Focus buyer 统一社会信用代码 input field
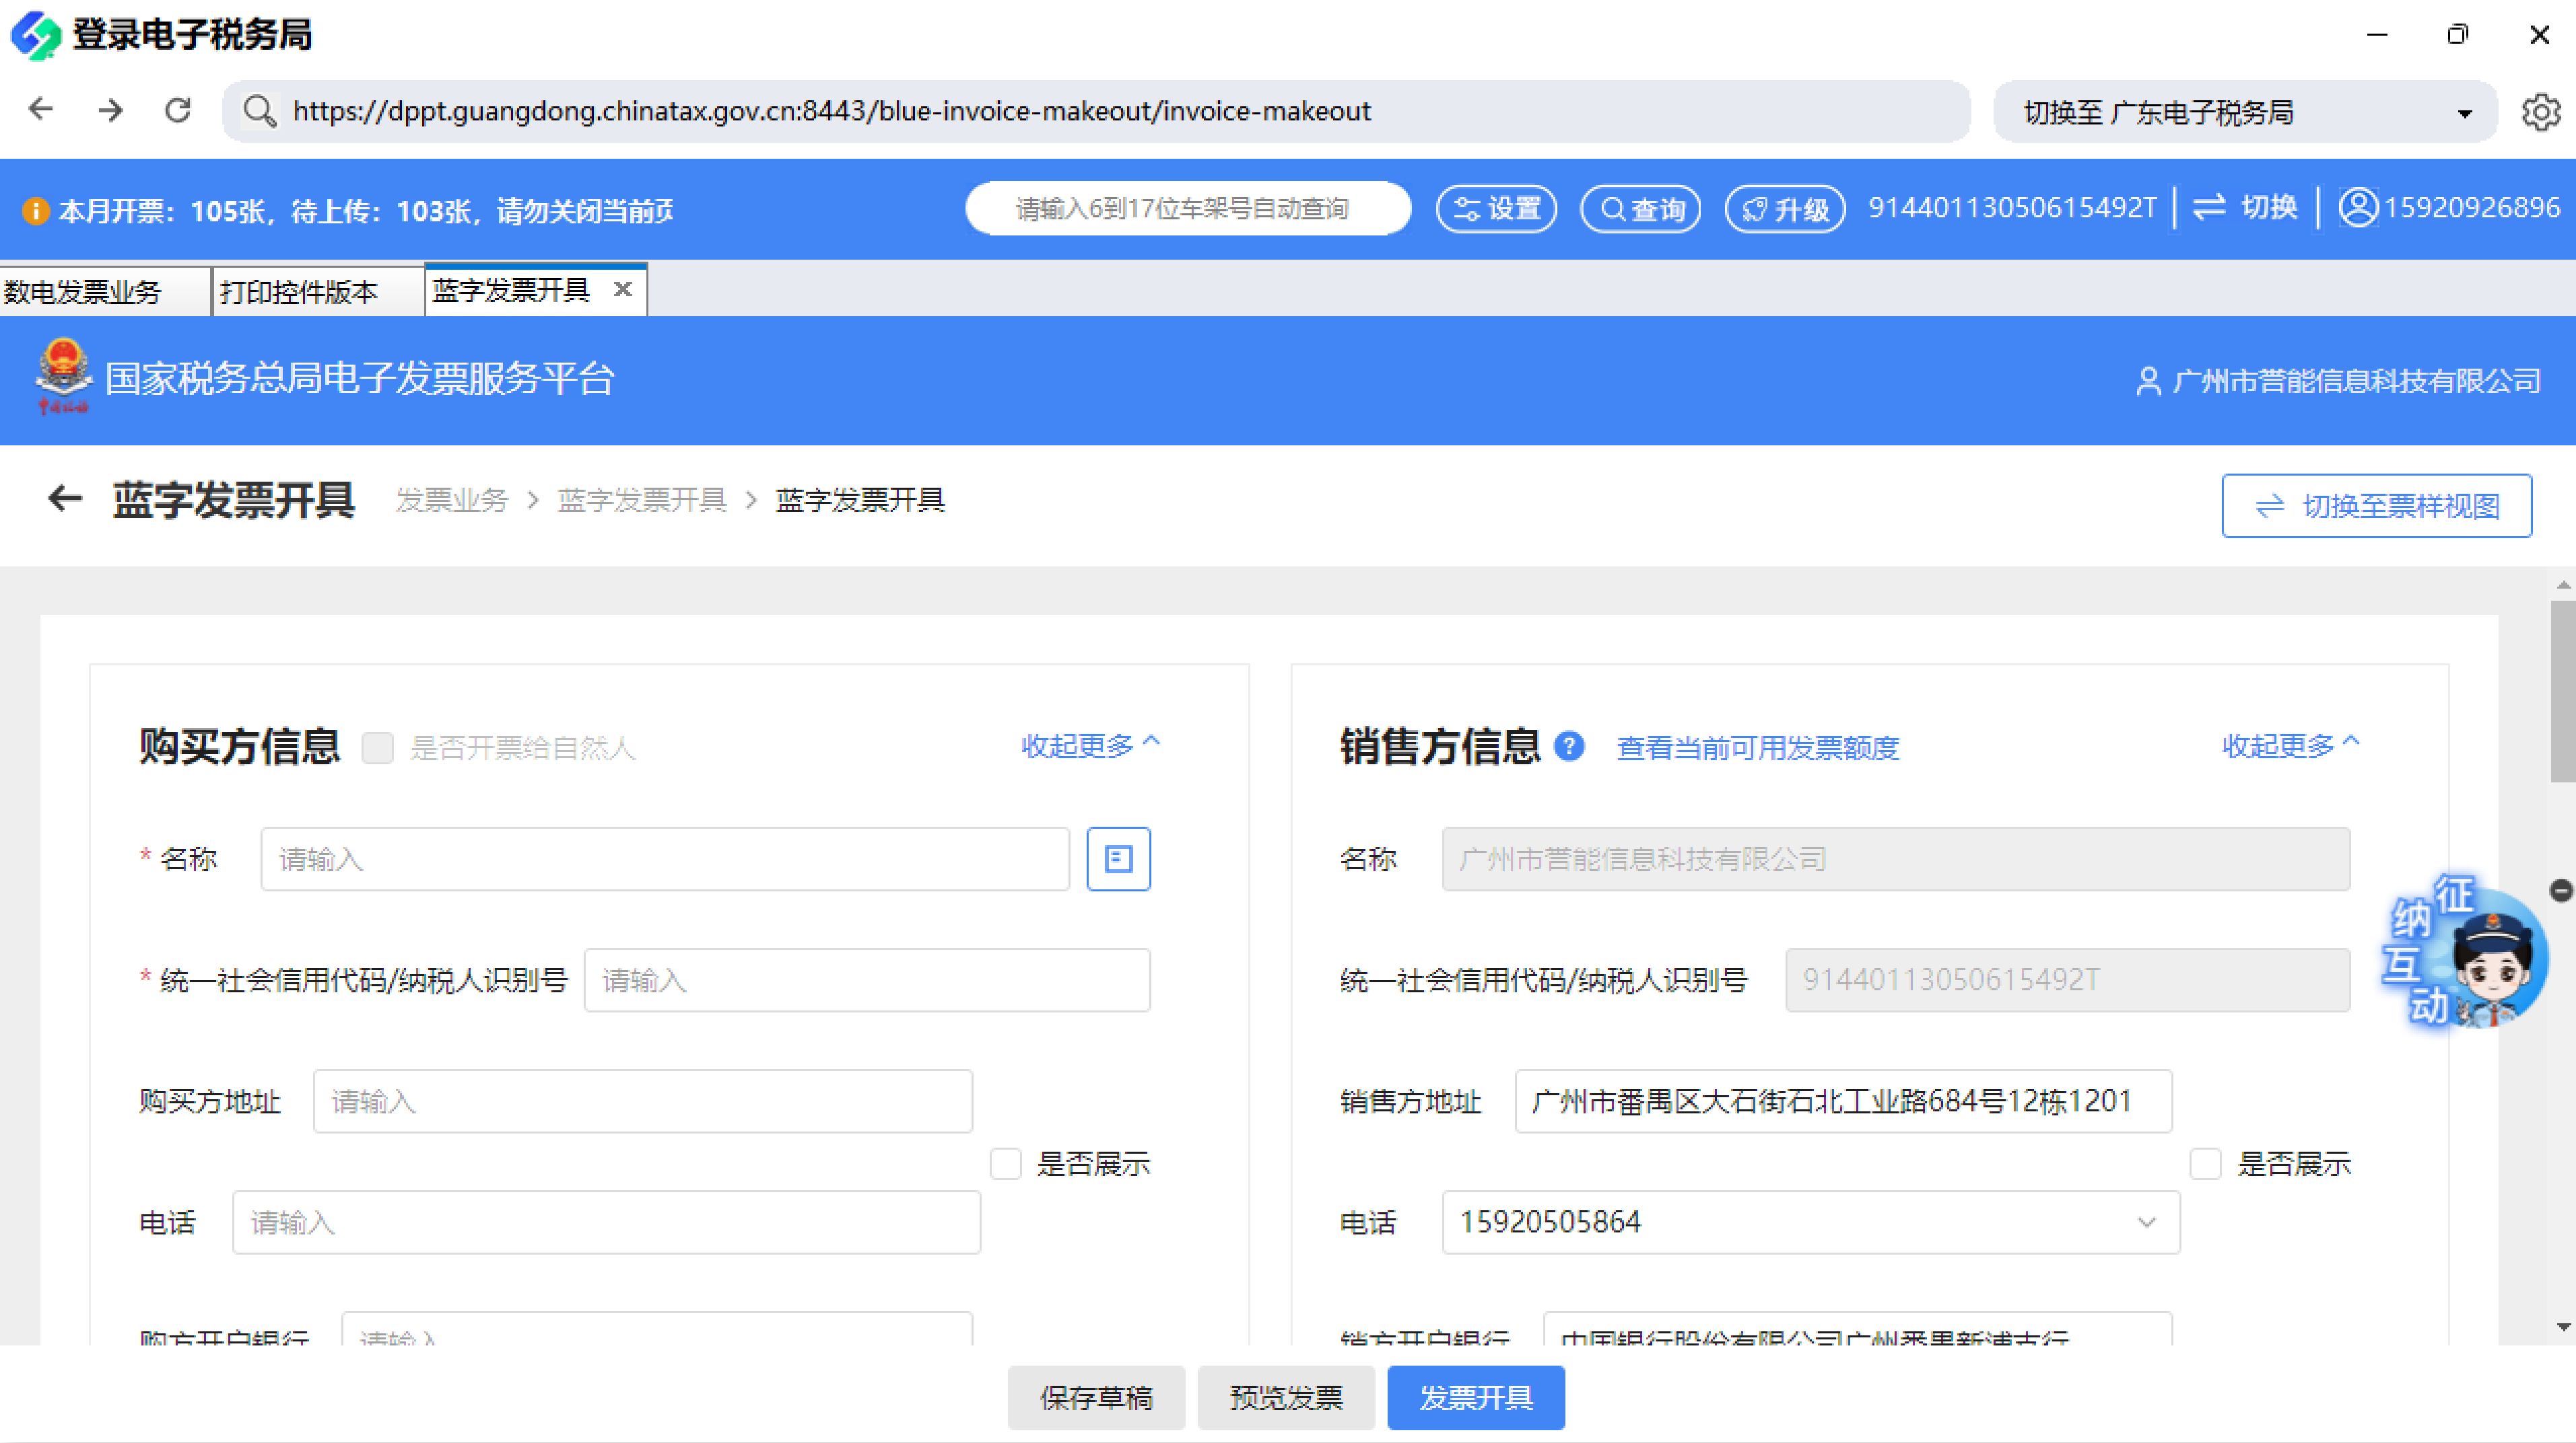 tap(867, 979)
